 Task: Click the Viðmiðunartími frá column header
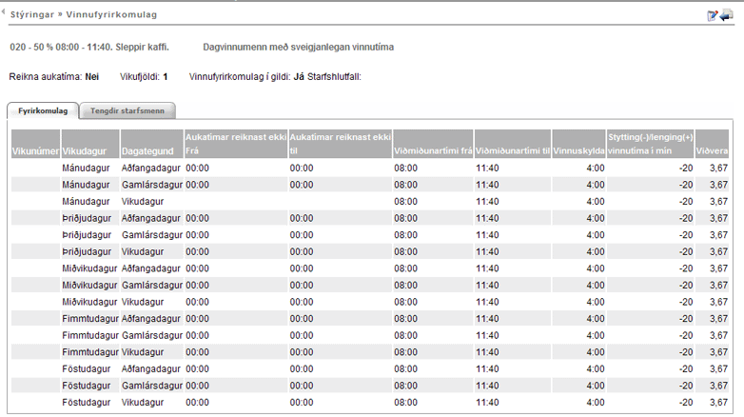433,144
